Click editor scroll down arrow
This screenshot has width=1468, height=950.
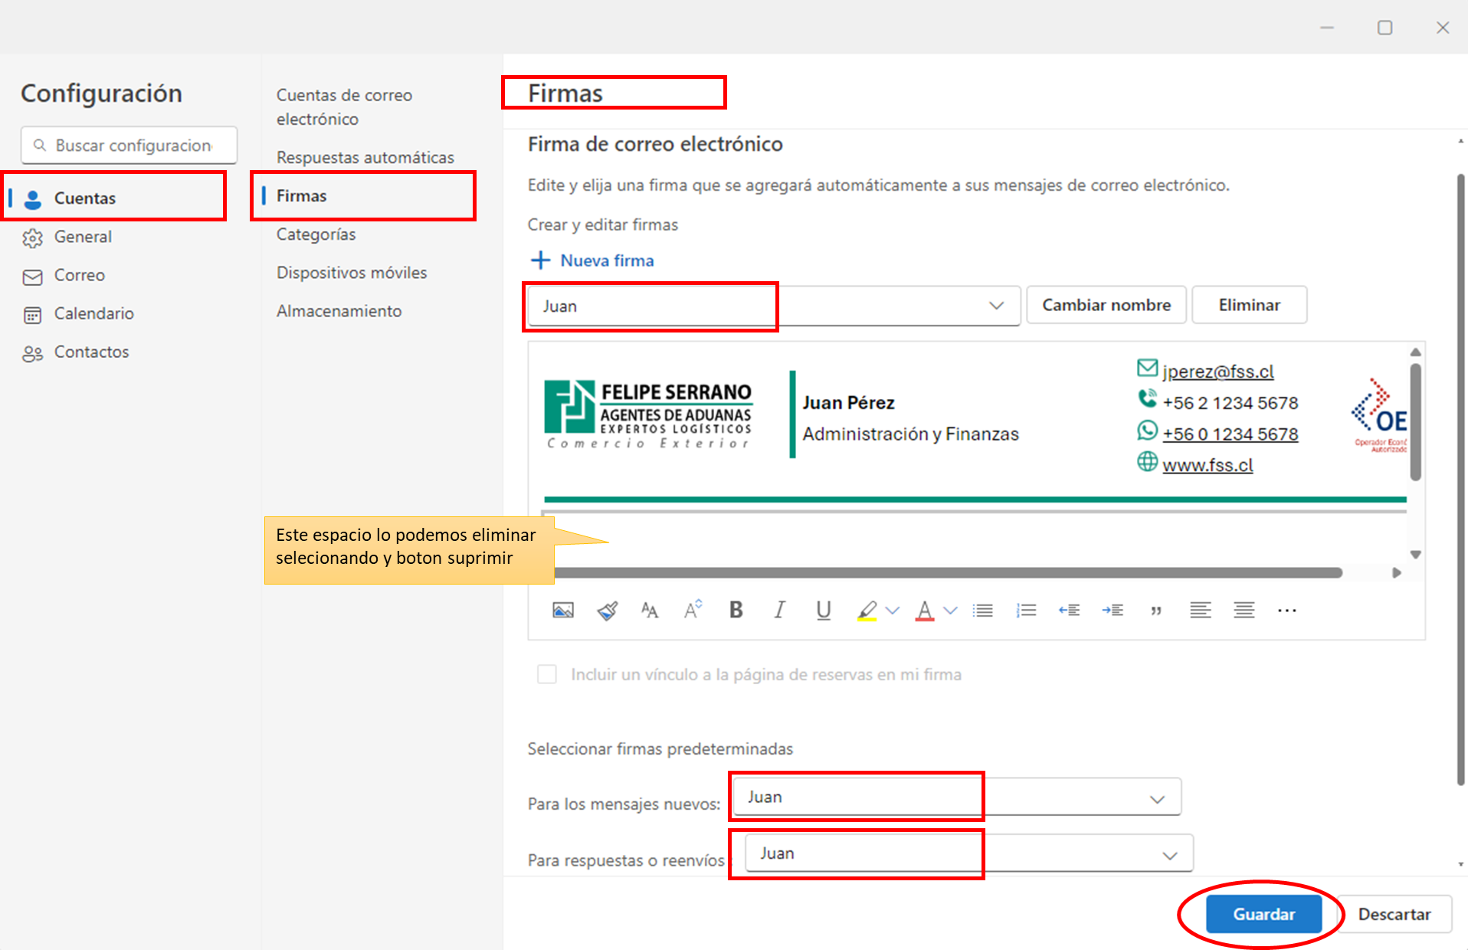(x=1416, y=555)
